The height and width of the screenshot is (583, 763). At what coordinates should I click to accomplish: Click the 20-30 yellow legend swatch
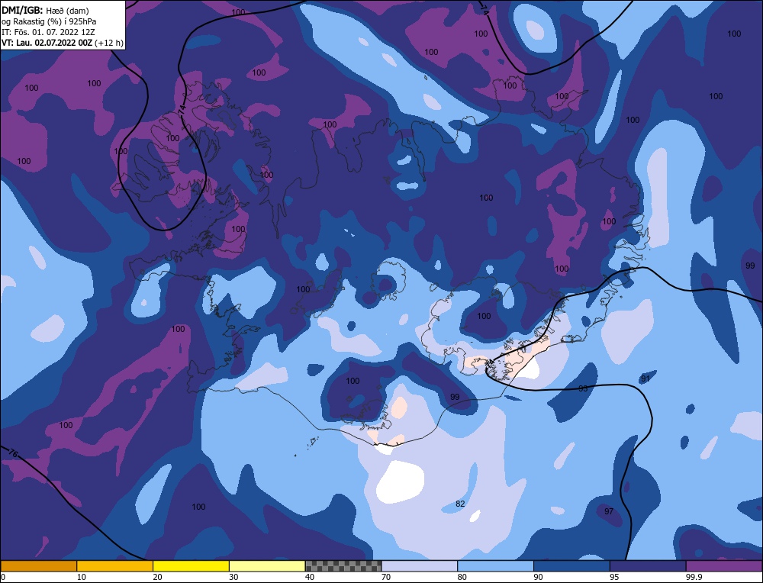point(191,566)
